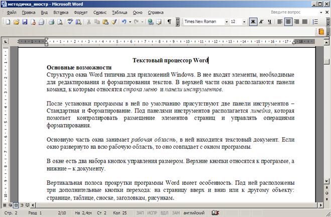331x217 pixels.
Task: Justify the text alignment
Action: (x=305, y=22)
